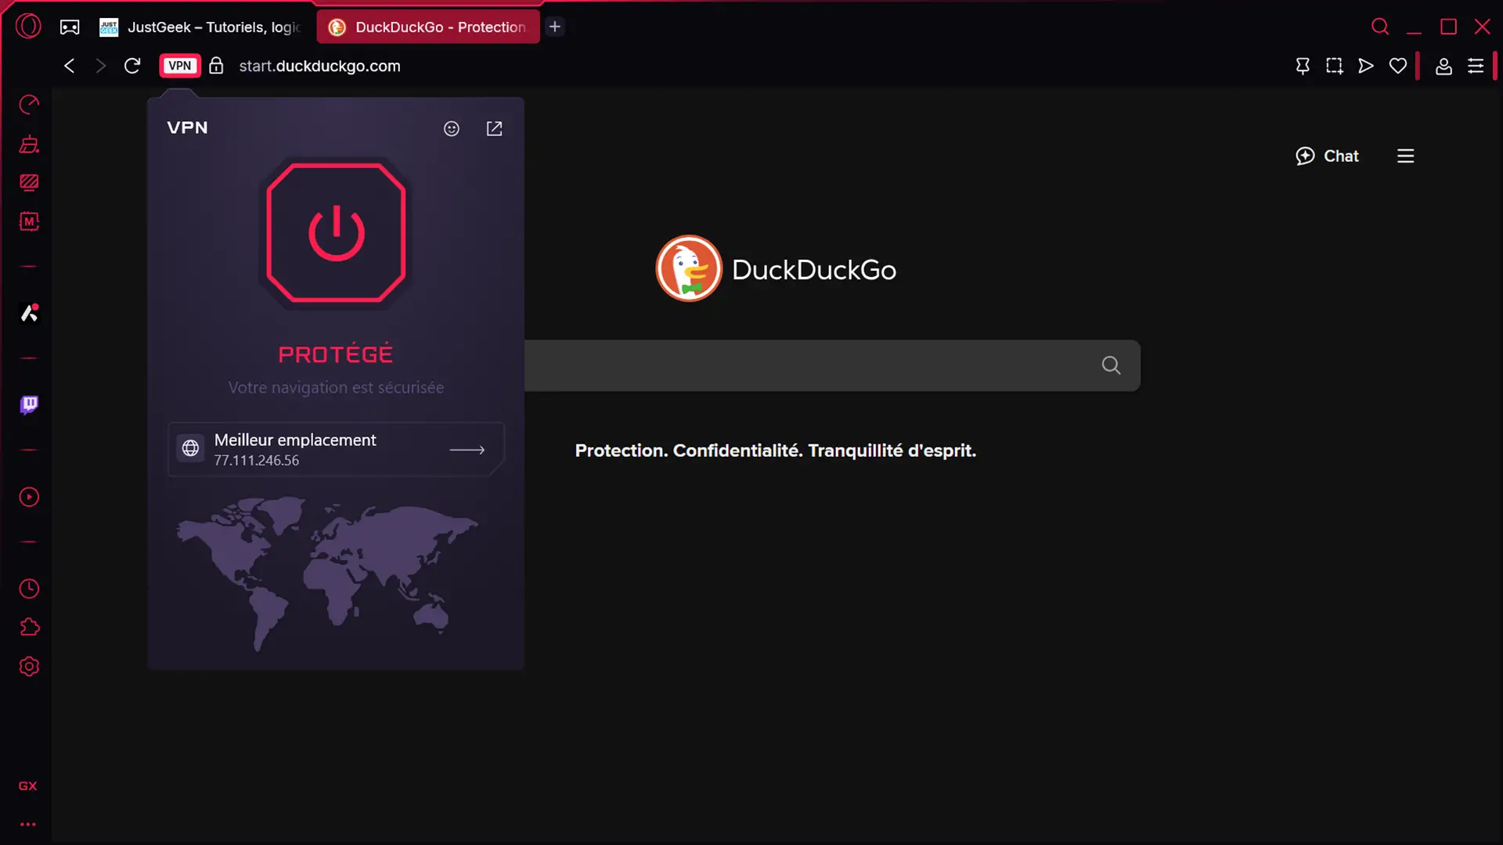View site security padlock info

coord(216,66)
